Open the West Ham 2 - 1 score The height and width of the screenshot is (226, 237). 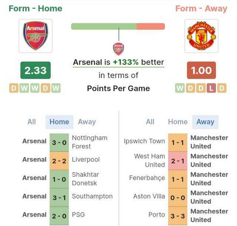coord(178,161)
